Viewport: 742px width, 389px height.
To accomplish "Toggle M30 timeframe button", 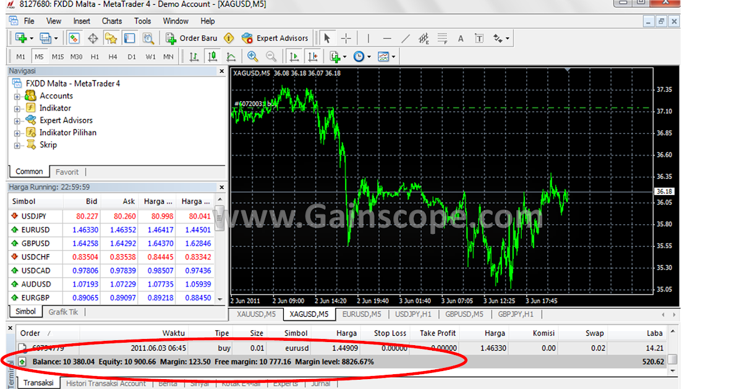I will [x=76, y=57].
